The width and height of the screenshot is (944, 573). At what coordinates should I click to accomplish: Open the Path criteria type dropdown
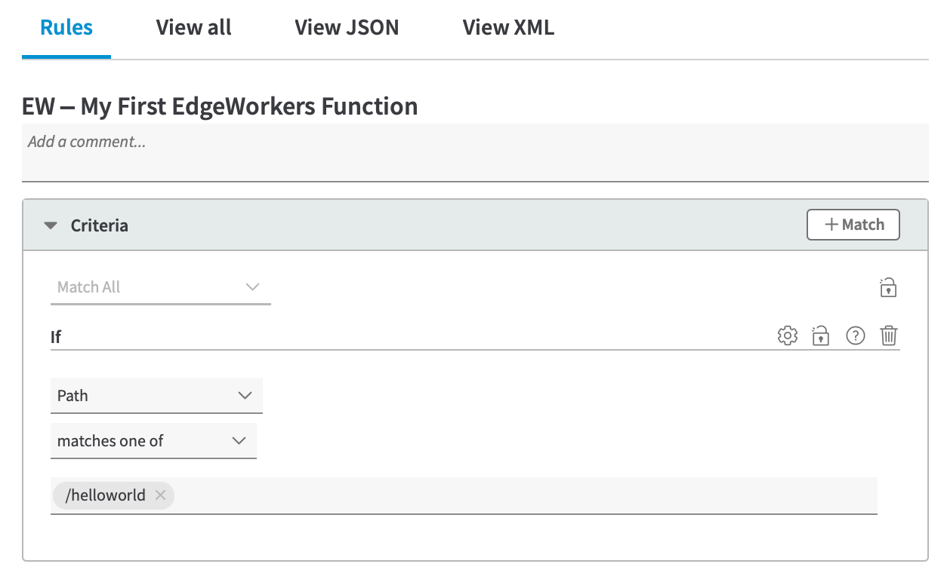point(156,396)
